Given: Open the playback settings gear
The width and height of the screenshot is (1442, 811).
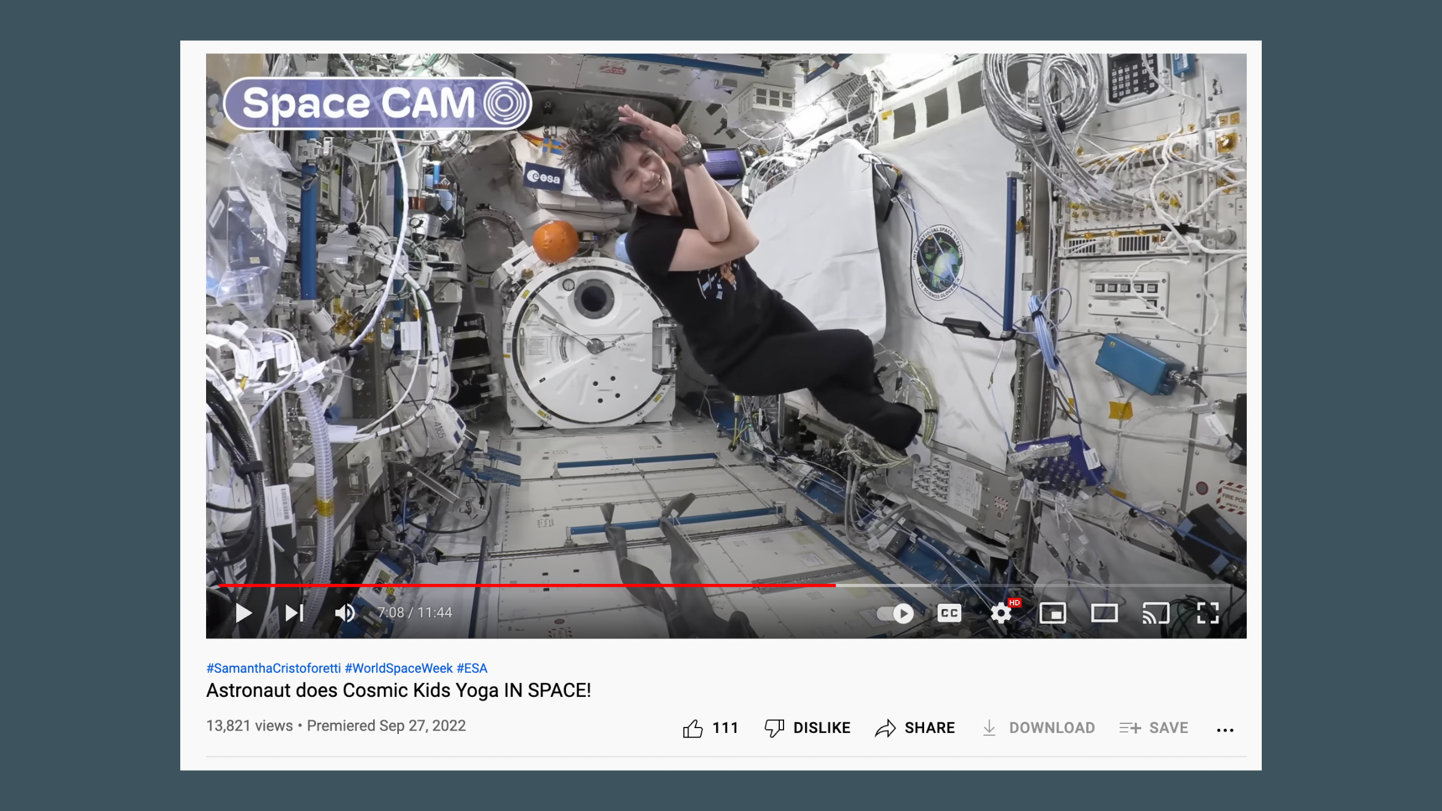Looking at the screenshot, I should (x=1002, y=613).
